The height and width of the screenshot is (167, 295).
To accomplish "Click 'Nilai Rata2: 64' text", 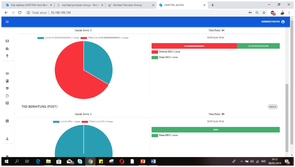I will [x=216, y=30].
